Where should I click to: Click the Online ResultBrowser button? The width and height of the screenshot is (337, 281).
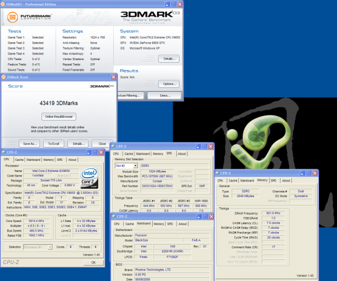pyautogui.click(x=58, y=117)
